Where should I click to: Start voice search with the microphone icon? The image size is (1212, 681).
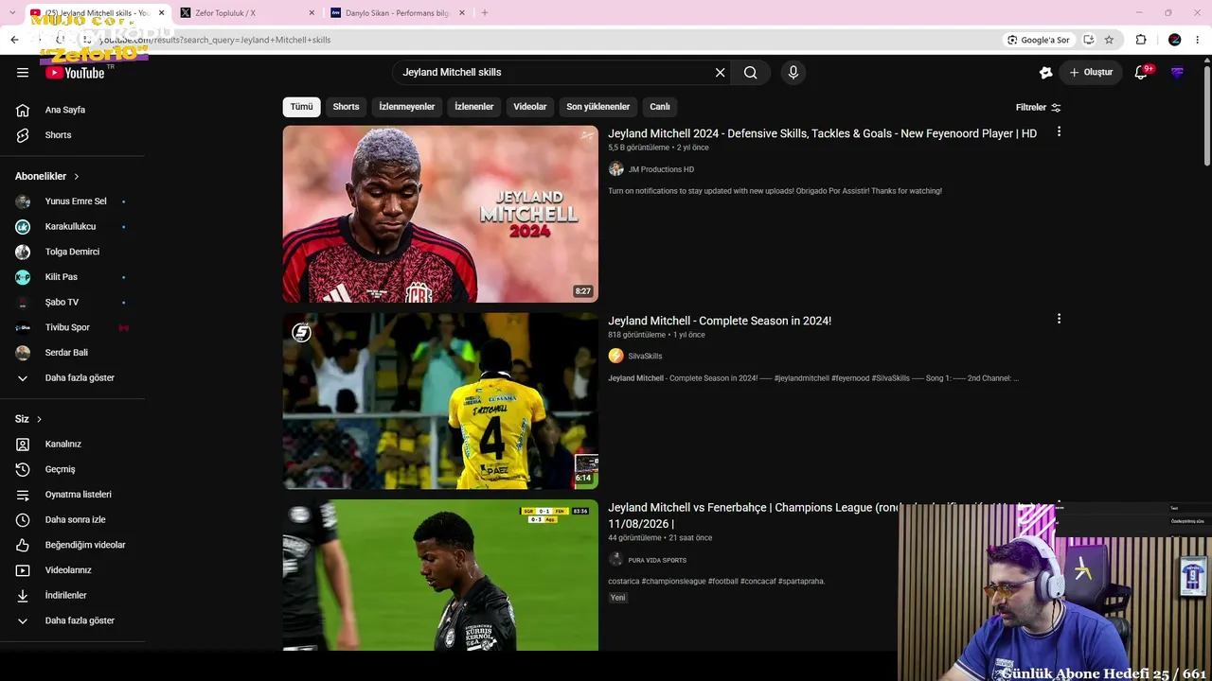(793, 72)
